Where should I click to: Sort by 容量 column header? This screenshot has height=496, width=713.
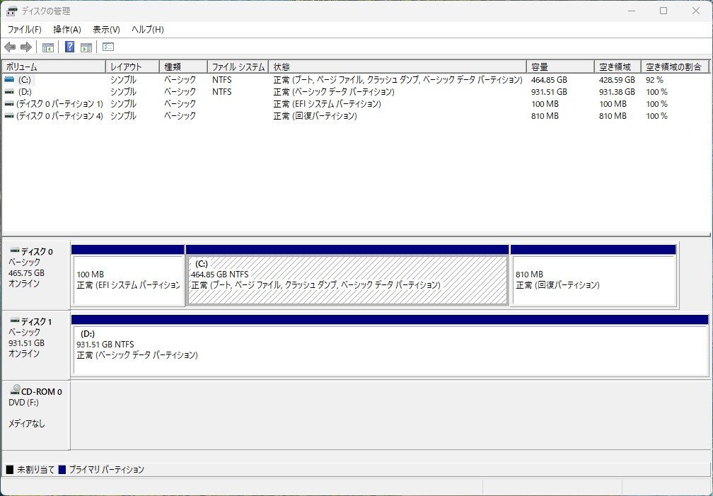point(560,67)
